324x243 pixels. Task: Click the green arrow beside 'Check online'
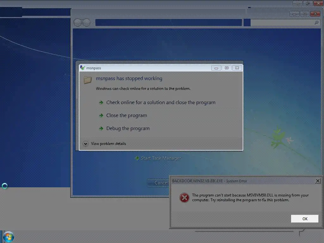pyautogui.click(x=101, y=103)
